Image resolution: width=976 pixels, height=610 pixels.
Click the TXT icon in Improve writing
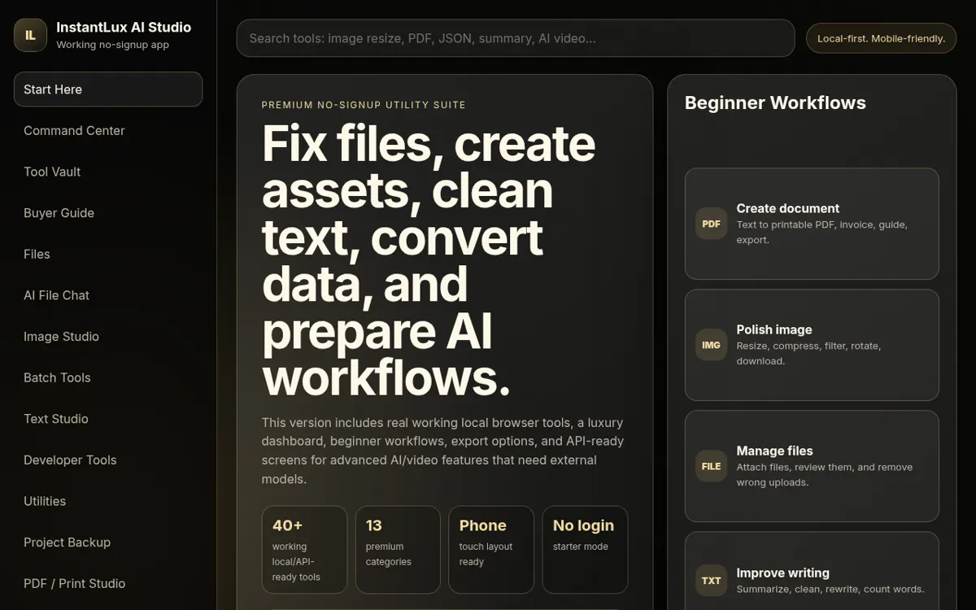tap(711, 581)
